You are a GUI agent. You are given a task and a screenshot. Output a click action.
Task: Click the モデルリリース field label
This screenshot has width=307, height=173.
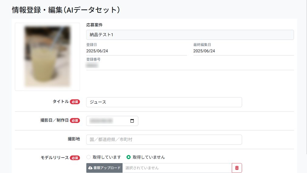click(x=55, y=158)
